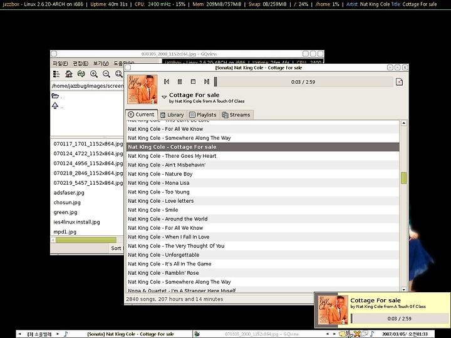Skip to next track in Sonata

click(207, 81)
